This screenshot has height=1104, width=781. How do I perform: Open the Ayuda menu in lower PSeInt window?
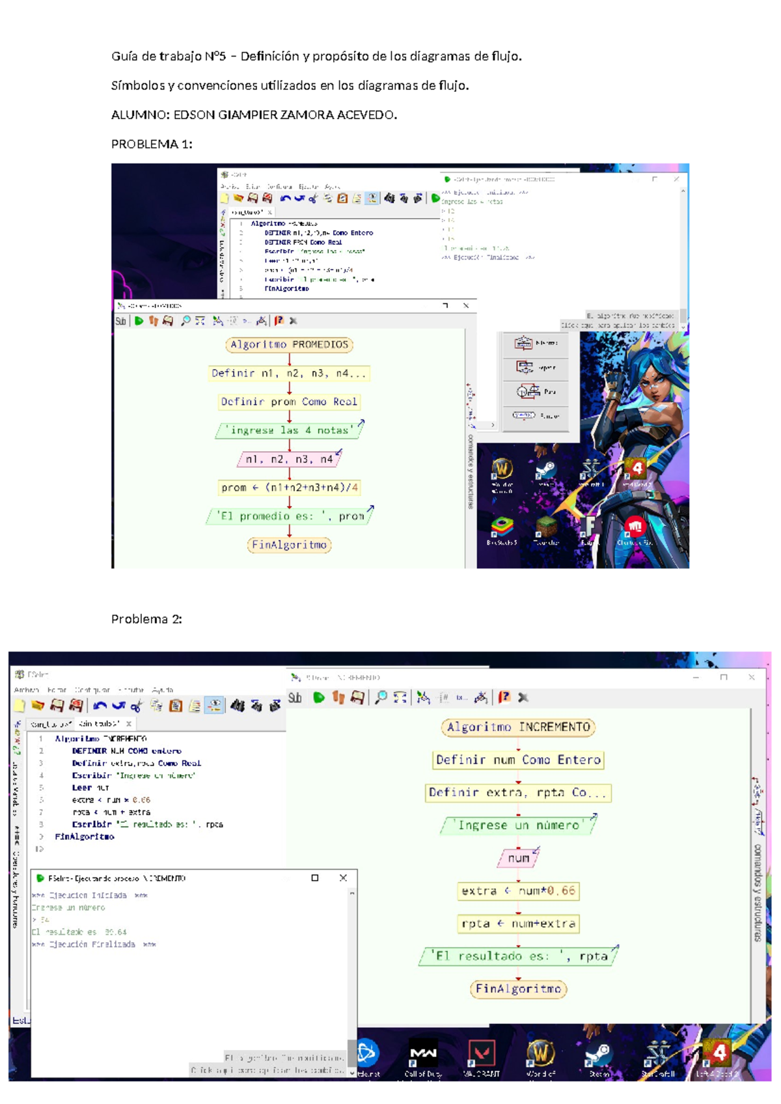162,690
